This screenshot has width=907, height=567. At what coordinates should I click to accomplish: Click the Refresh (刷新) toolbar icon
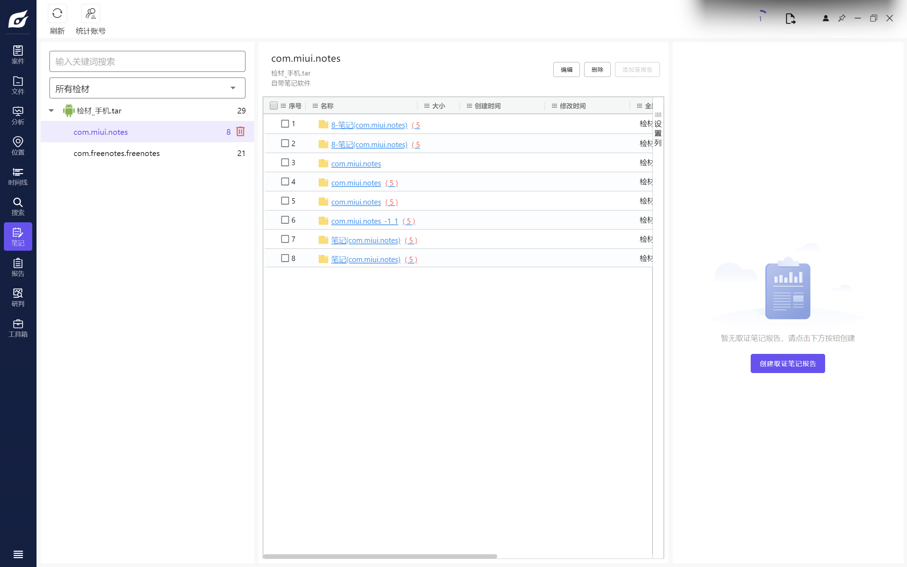pyautogui.click(x=57, y=14)
